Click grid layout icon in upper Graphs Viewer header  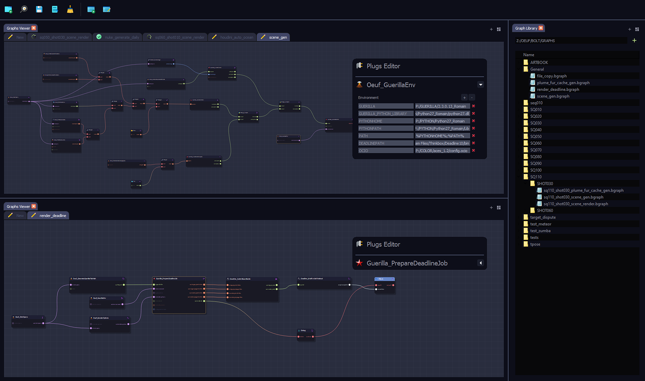[x=499, y=29]
